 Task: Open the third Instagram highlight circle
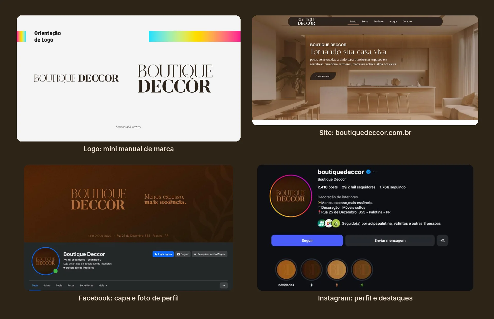[x=337, y=270]
